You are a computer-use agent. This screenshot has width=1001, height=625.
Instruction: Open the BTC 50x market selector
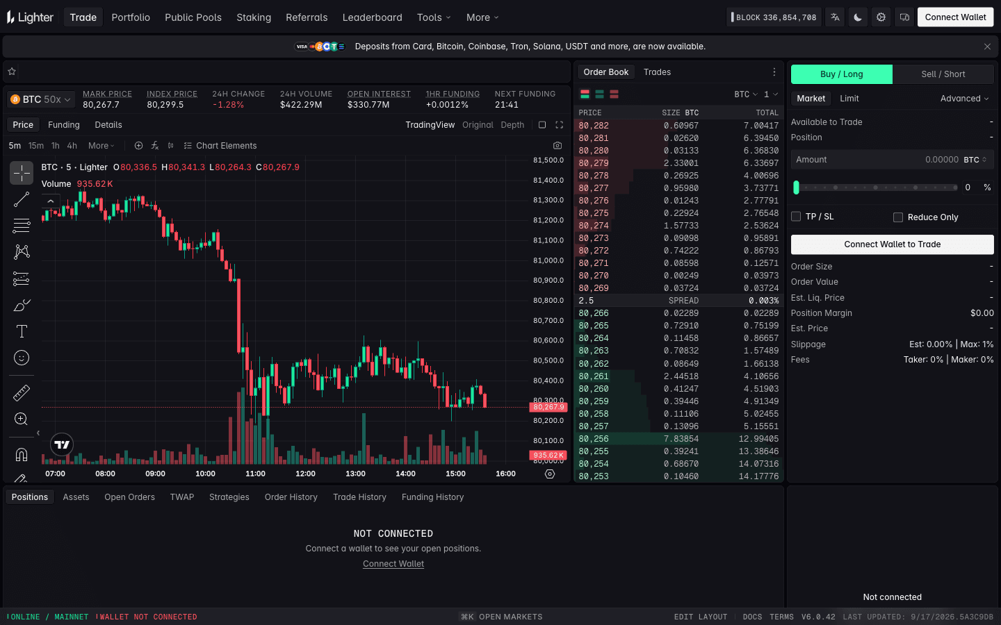coord(41,99)
